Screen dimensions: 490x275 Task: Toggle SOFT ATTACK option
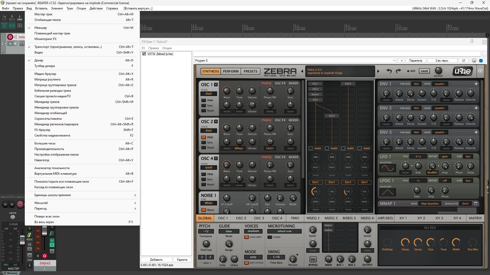click(x=247, y=263)
